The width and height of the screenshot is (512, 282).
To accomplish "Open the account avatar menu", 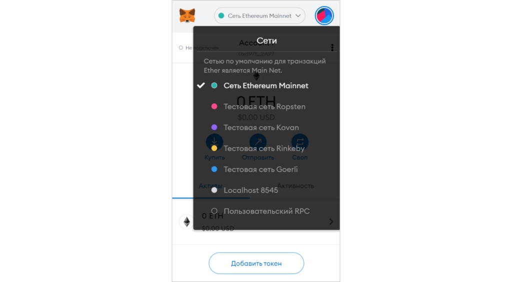I will 324,15.
